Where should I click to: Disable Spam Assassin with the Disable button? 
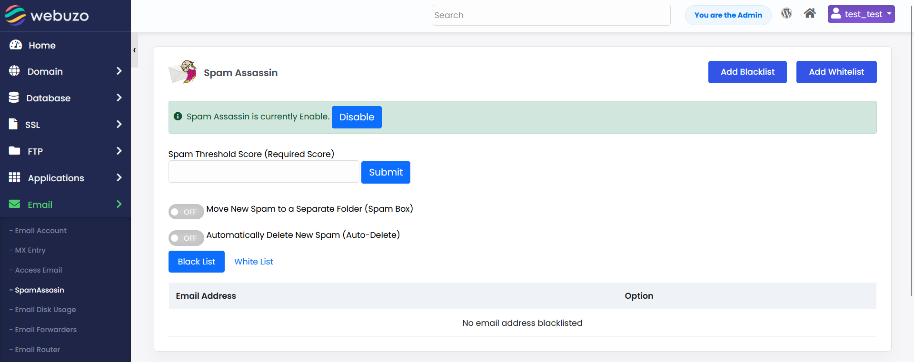point(357,117)
